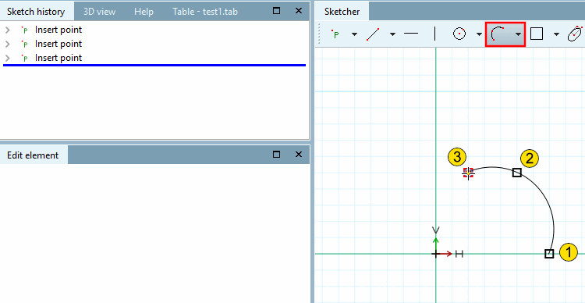The image size is (585, 303).
Task: Select the arc by three points tool
Action: pos(498,34)
